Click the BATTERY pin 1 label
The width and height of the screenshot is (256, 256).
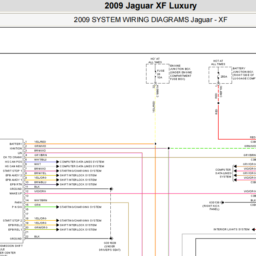[15, 144]
